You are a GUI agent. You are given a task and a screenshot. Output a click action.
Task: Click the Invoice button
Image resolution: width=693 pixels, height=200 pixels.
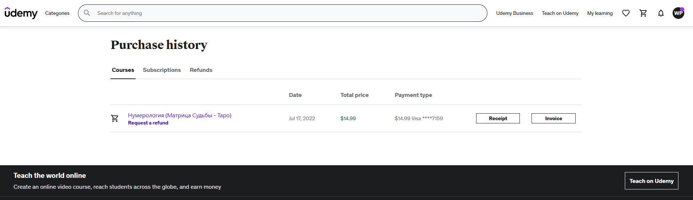(553, 118)
